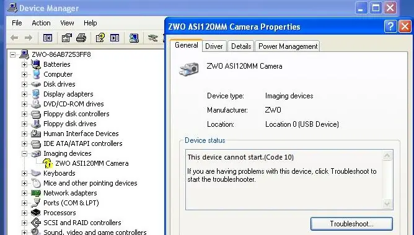Select the Ports (COM & LPT) icon
Viewport: 414px width, 235px height.
(36, 203)
